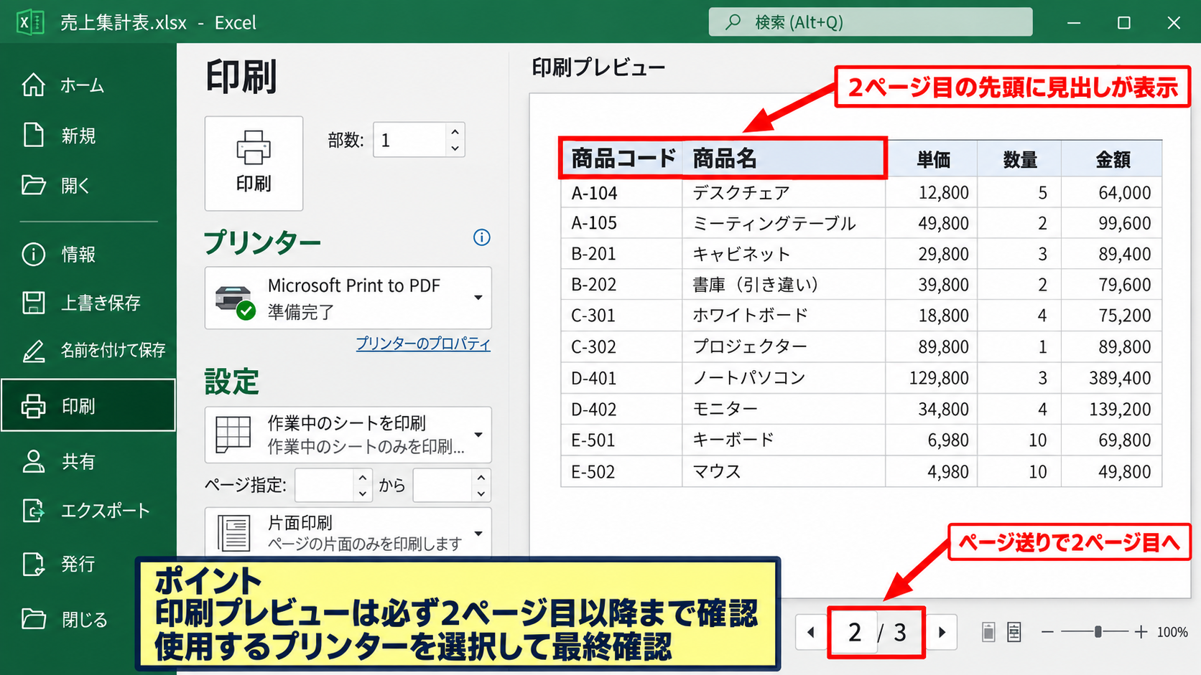Click the house icon beside ホーム

[33, 85]
